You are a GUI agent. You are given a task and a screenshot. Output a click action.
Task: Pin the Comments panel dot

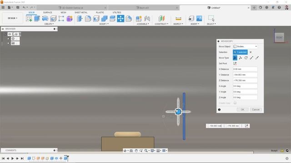pyautogui.click(x=55, y=150)
